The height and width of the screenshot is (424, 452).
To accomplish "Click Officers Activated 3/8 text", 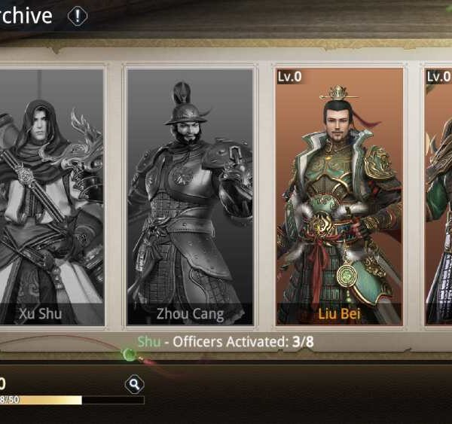I will pos(243,342).
